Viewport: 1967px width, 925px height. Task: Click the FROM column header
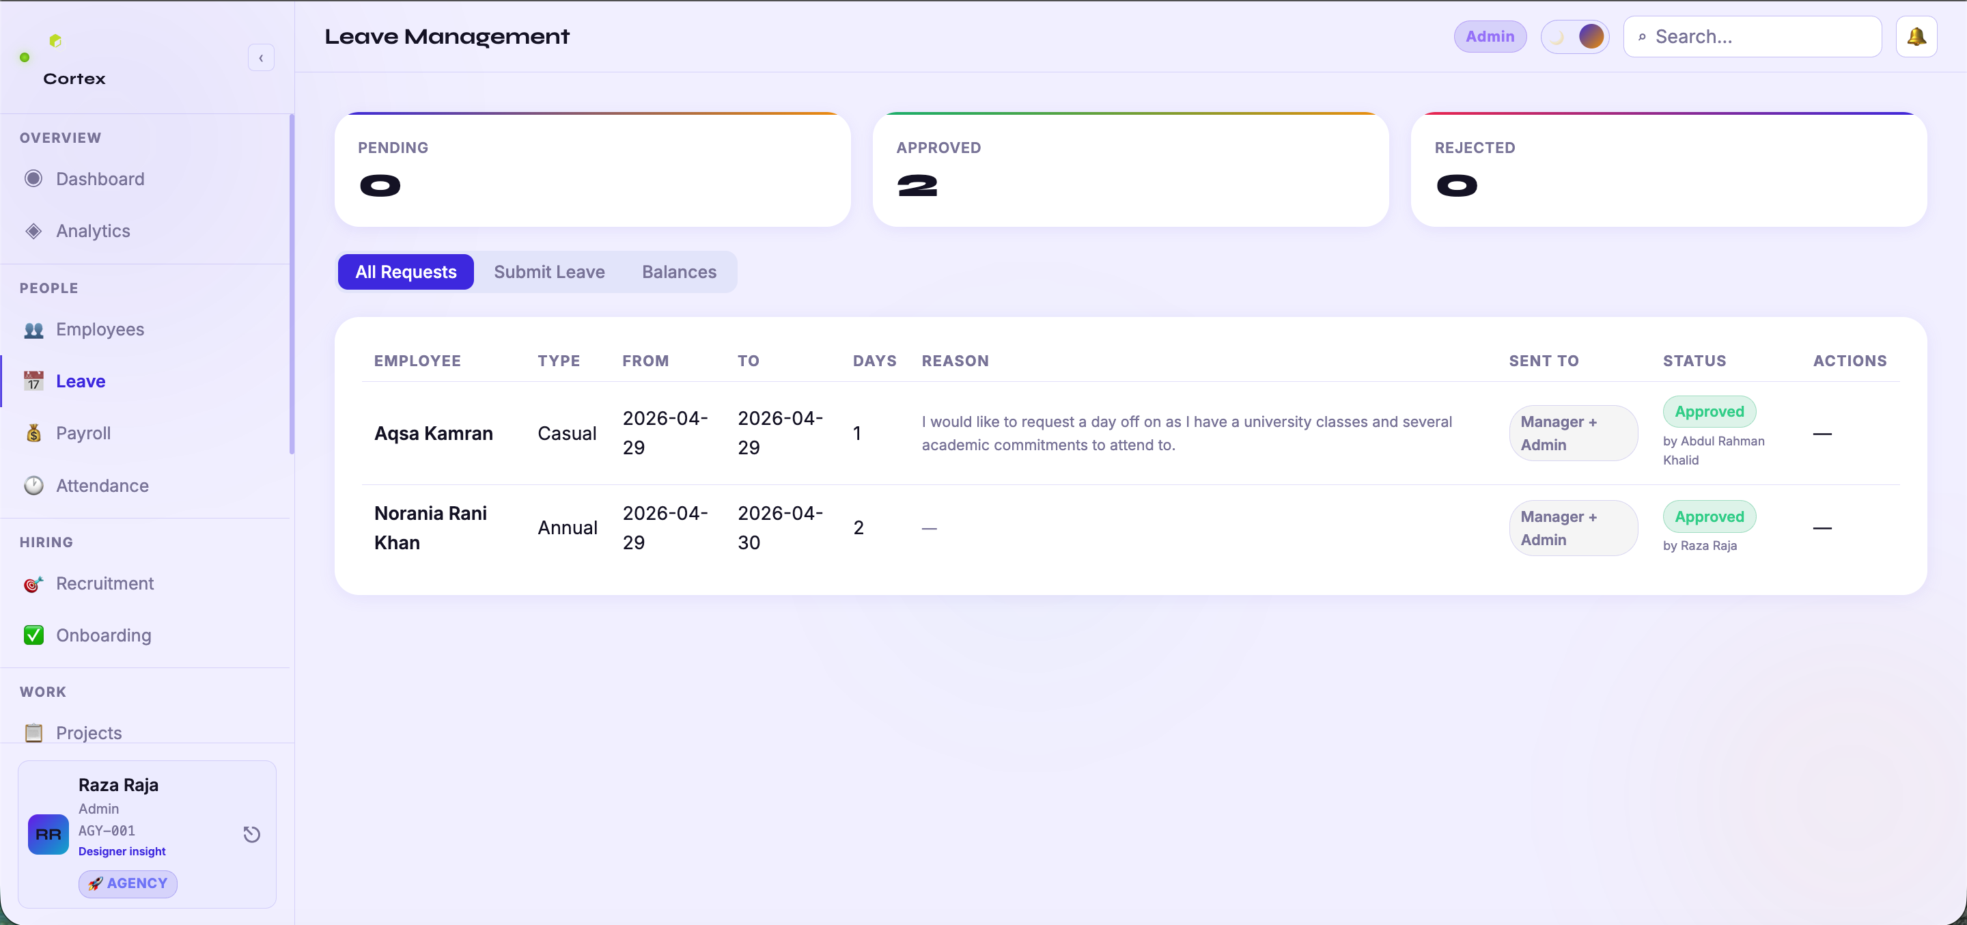pyautogui.click(x=645, y=361)
